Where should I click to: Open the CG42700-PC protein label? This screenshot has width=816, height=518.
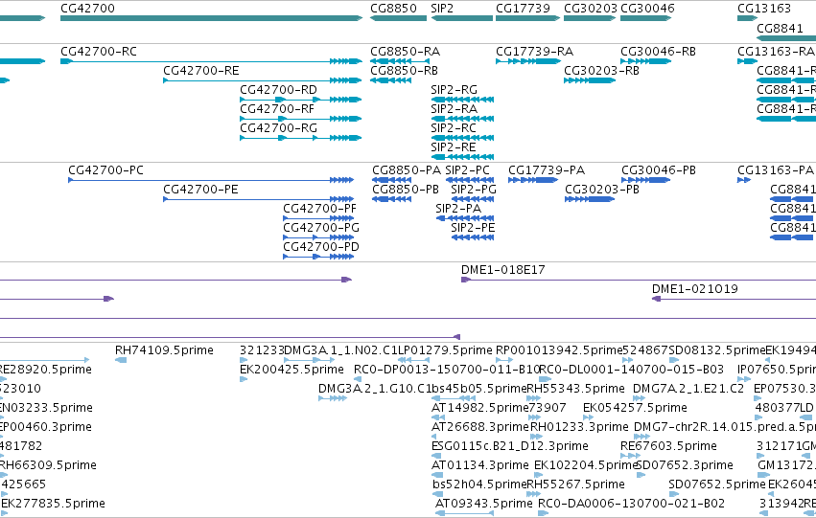click(106, 170)
